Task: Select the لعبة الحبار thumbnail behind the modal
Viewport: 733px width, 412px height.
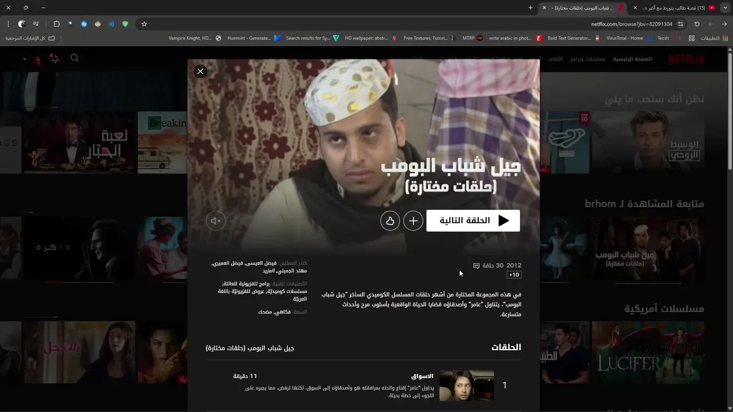Action: click(x=80, y=142)
